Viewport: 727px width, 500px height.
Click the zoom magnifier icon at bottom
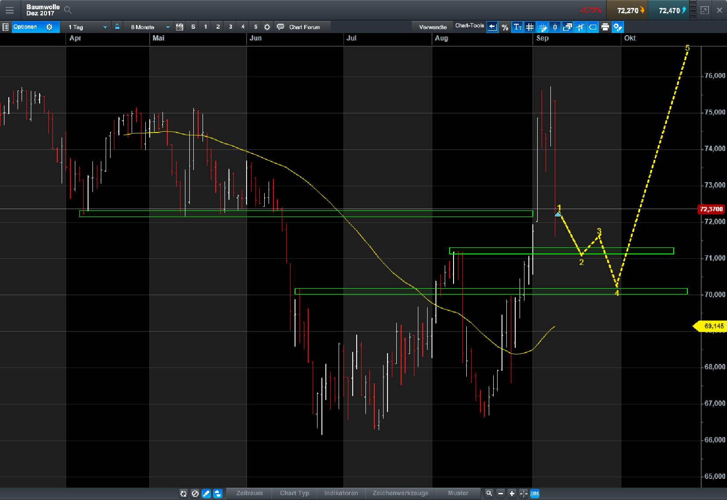pyautogui.click(x=489, y=493)
